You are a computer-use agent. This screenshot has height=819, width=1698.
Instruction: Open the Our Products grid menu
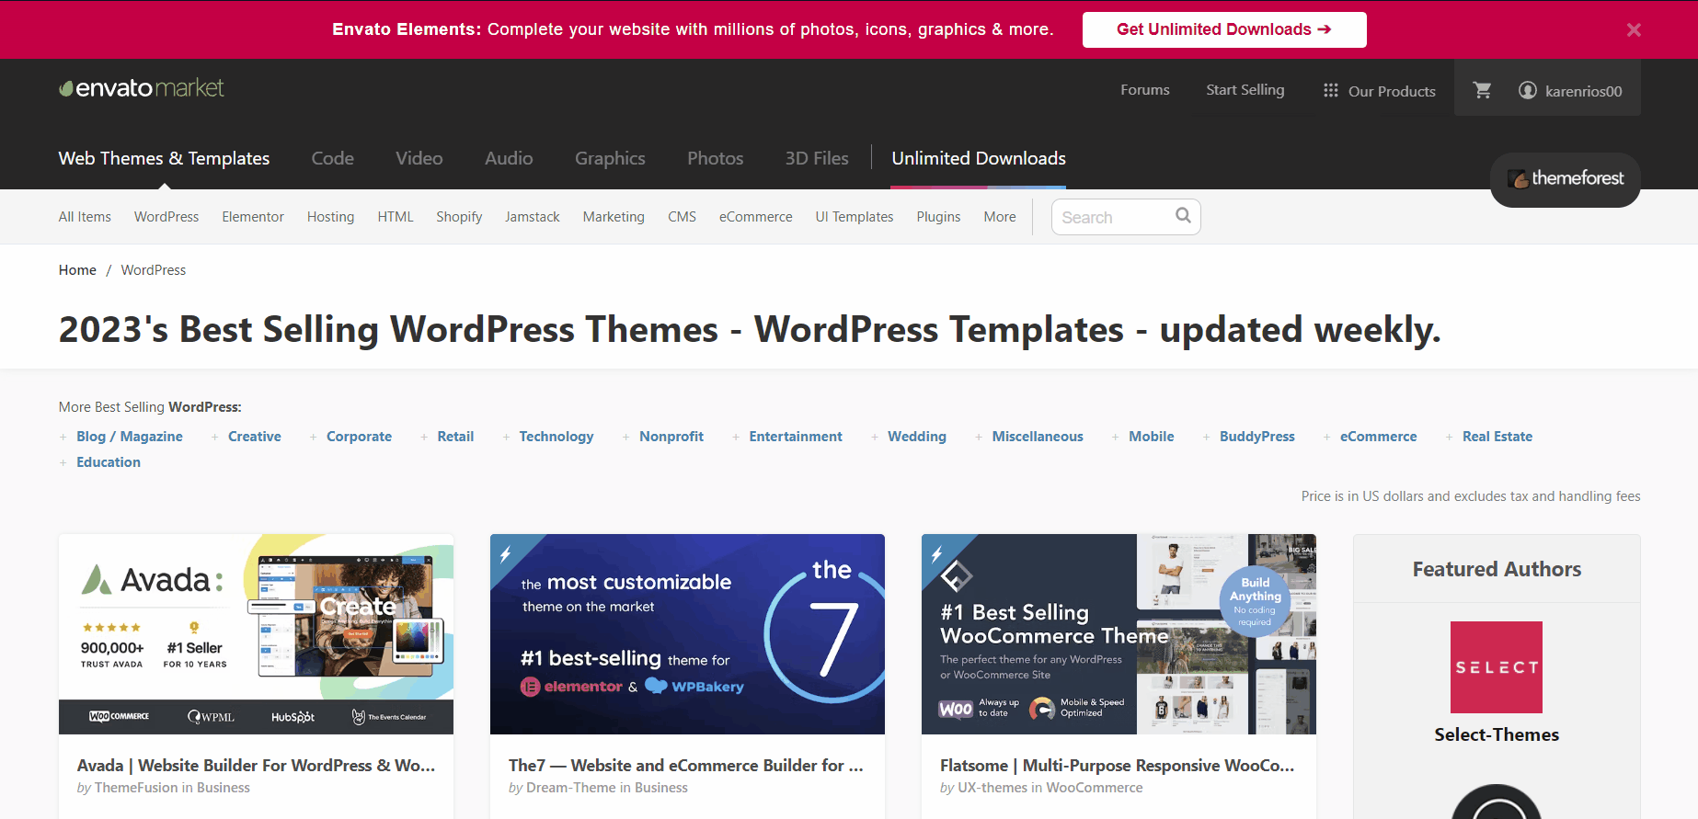click(x=1379, y=91)
